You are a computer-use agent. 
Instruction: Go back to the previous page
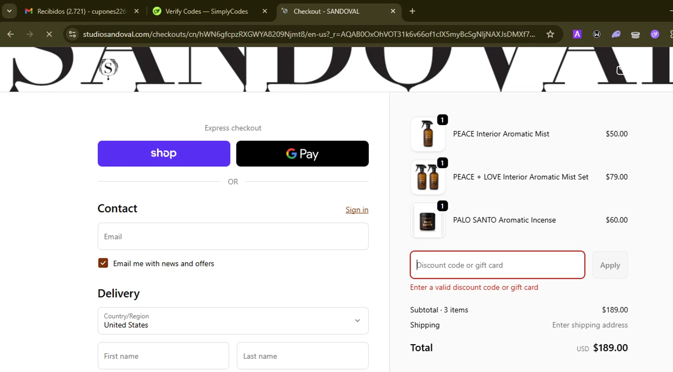(11, 34)
